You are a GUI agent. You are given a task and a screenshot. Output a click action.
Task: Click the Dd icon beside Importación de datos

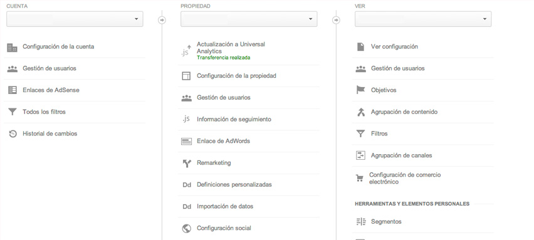coord(187,207)
